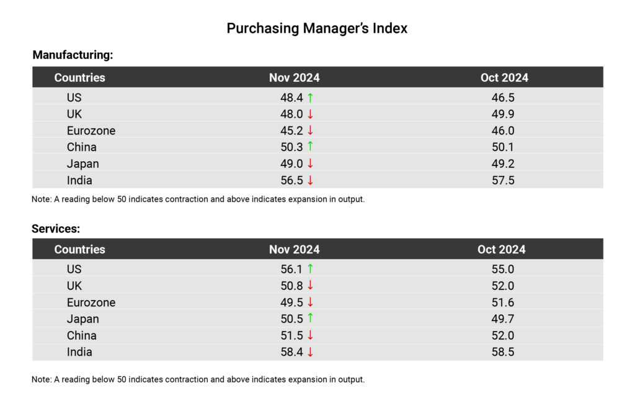Click the 55.0 value in the Services table
Image resolution: width=635 pixels, height=401 pixels.
pos(502,269)
